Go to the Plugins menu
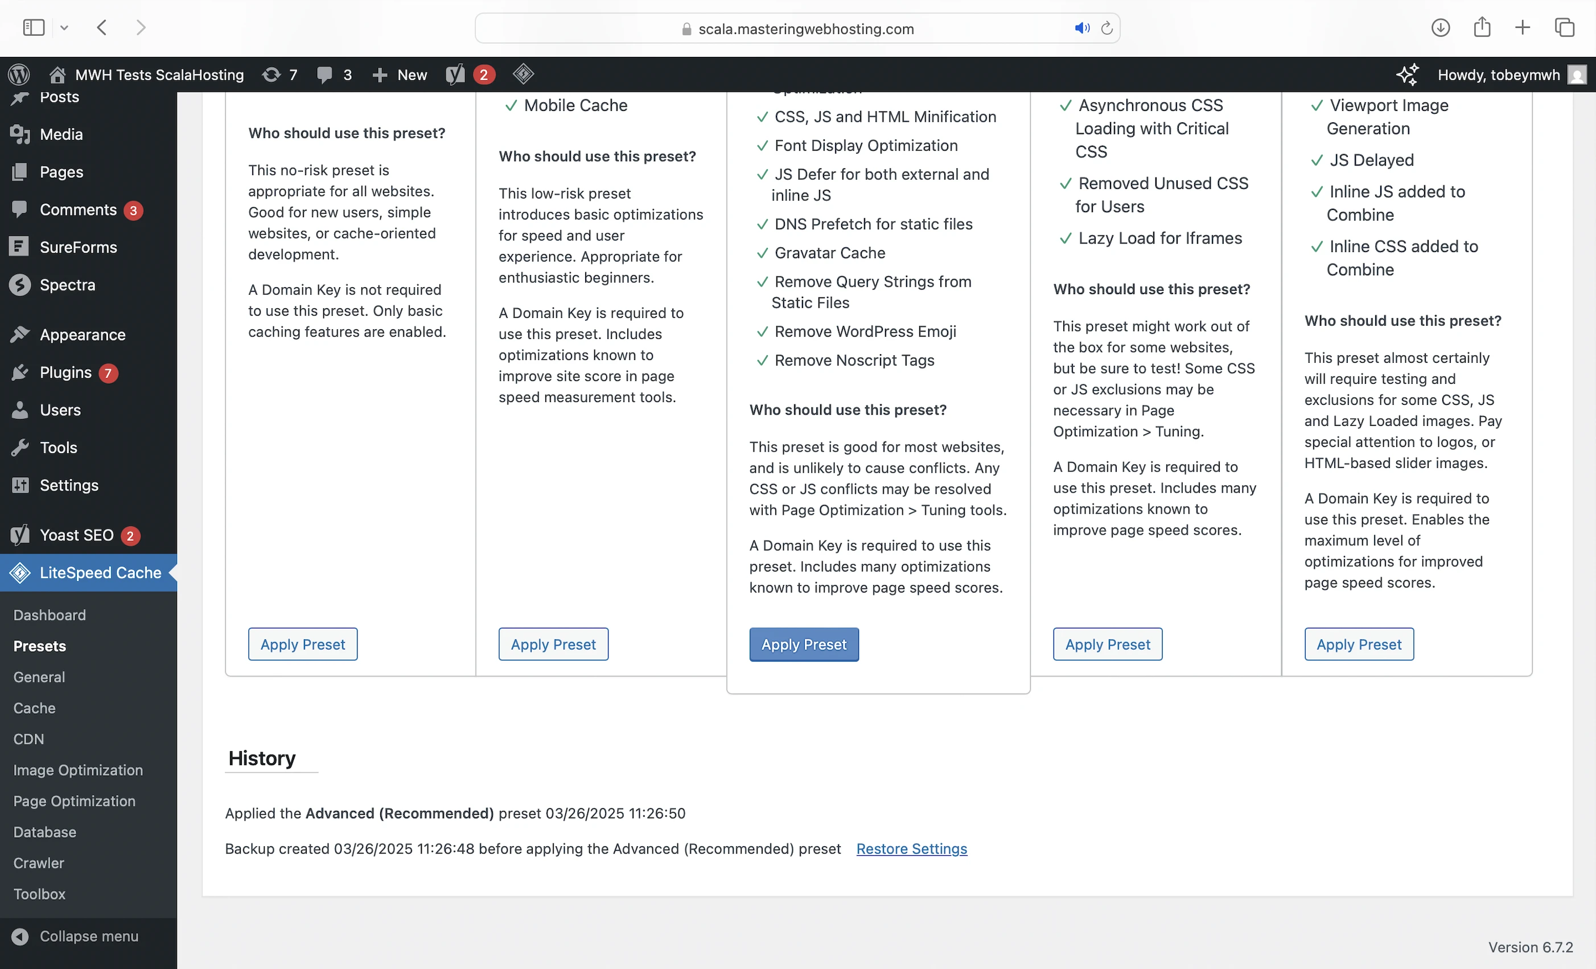The height and width of the screenshot is (969, 1596). (x=65, y=372)
